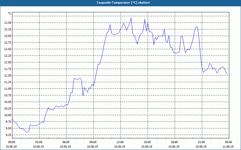Click the 9,50 Y-axis value
The width and height of the screenshot is (241, 150).
click(8, 128)
